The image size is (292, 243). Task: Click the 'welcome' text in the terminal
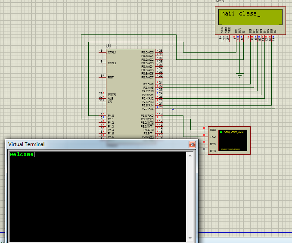[x=22, y=154]
